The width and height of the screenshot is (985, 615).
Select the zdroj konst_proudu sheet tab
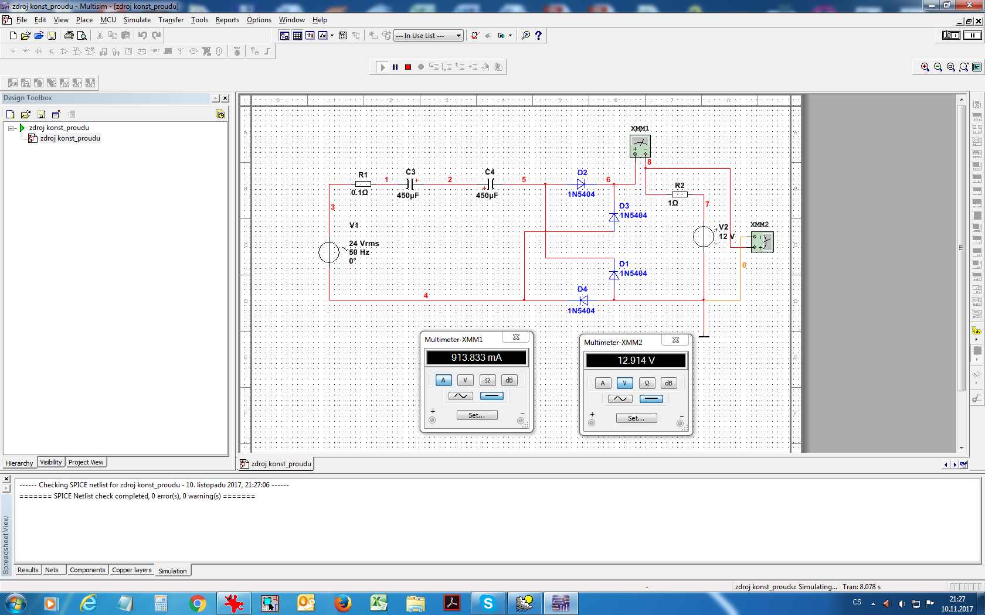[x=276, y=464]
